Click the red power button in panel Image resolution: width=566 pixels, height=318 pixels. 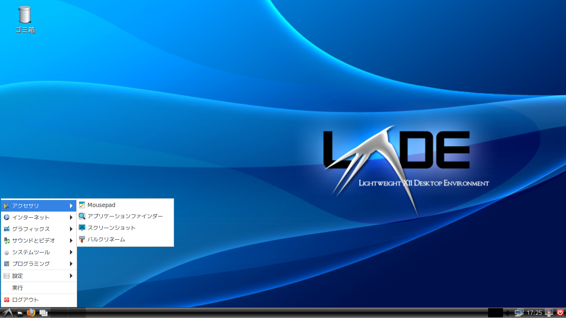560,313
